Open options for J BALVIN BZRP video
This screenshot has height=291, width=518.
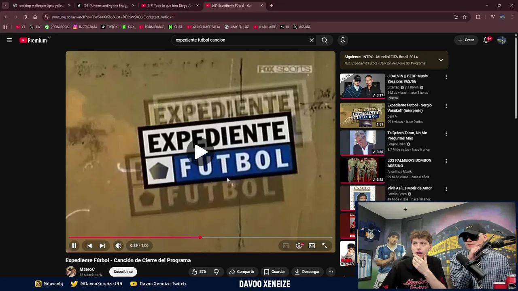[446, 77]
